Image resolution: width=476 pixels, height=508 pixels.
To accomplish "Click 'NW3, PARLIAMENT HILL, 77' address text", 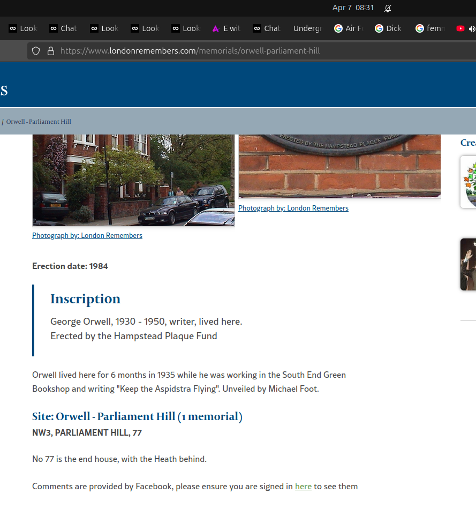I will [87, 432].
